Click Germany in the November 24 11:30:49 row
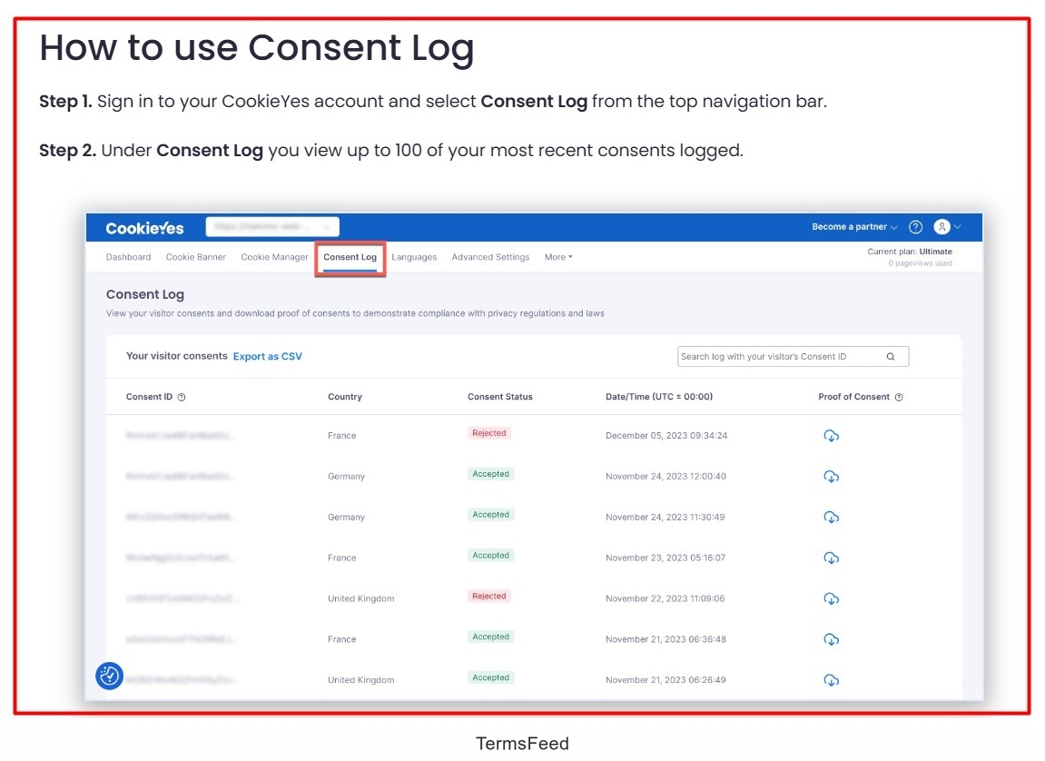Screen dimensions: 1045x761 [346, 517]
